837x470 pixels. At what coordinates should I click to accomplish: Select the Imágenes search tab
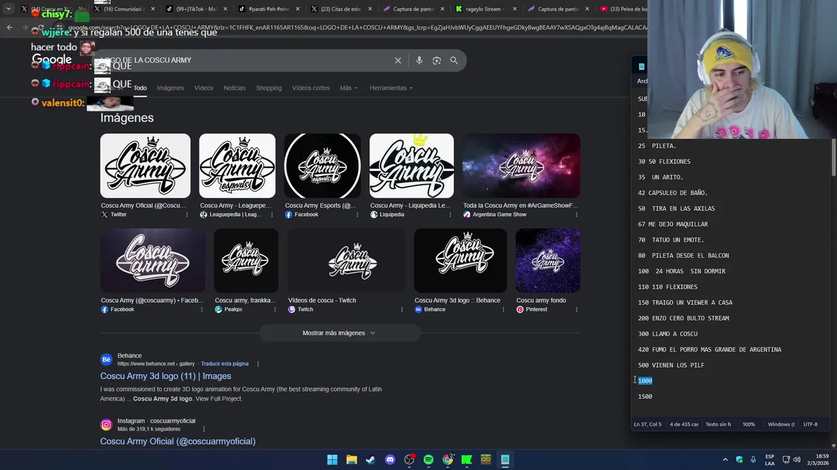pyautogui.click(x=170, y=87)
